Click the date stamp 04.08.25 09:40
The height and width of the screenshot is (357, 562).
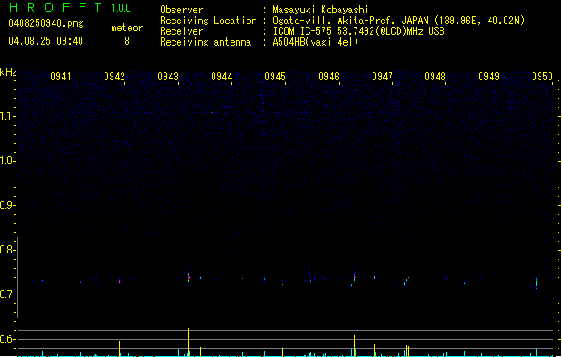pyautogui.click(x=46, y=41)
